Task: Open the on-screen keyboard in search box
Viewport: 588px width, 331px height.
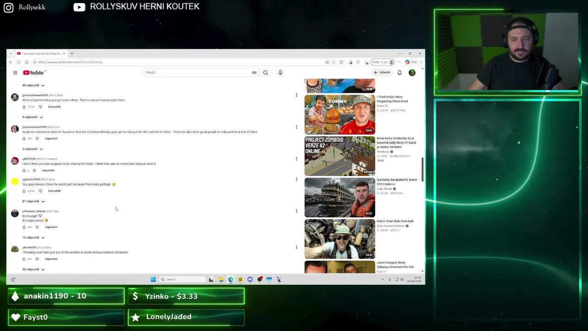Action: (254, 73)
